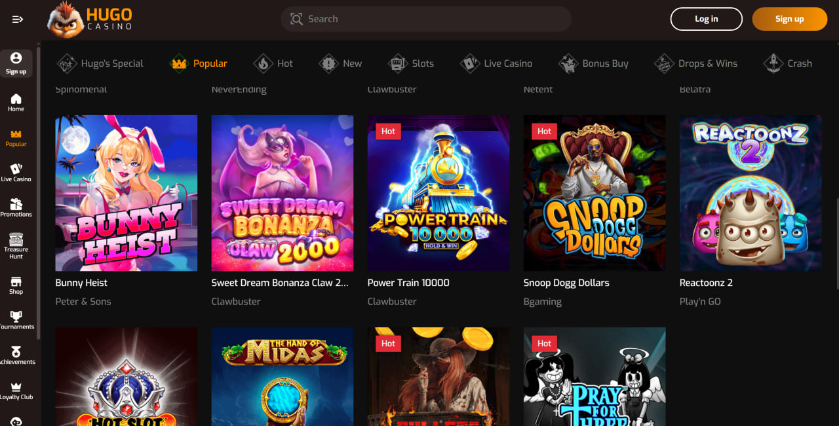Click the sidebar's vertical scrollbar

click(39, 193)
